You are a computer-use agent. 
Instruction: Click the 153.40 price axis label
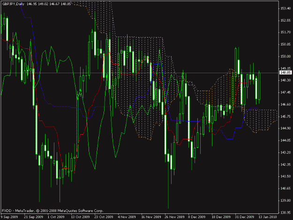[285, 8]
